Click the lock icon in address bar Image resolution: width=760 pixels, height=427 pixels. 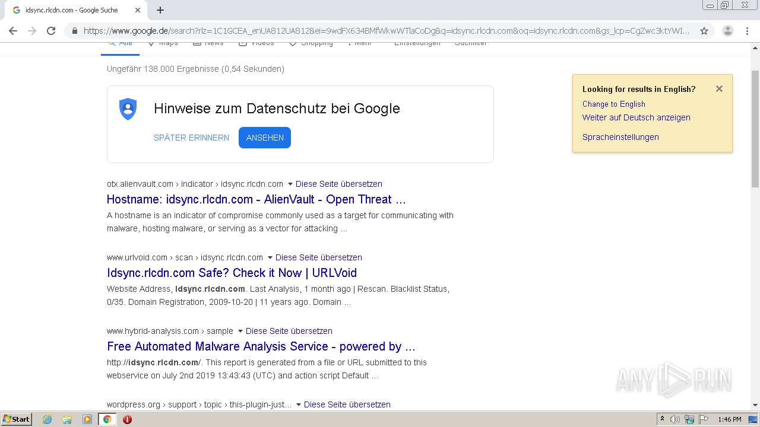[x=74, y=31]
